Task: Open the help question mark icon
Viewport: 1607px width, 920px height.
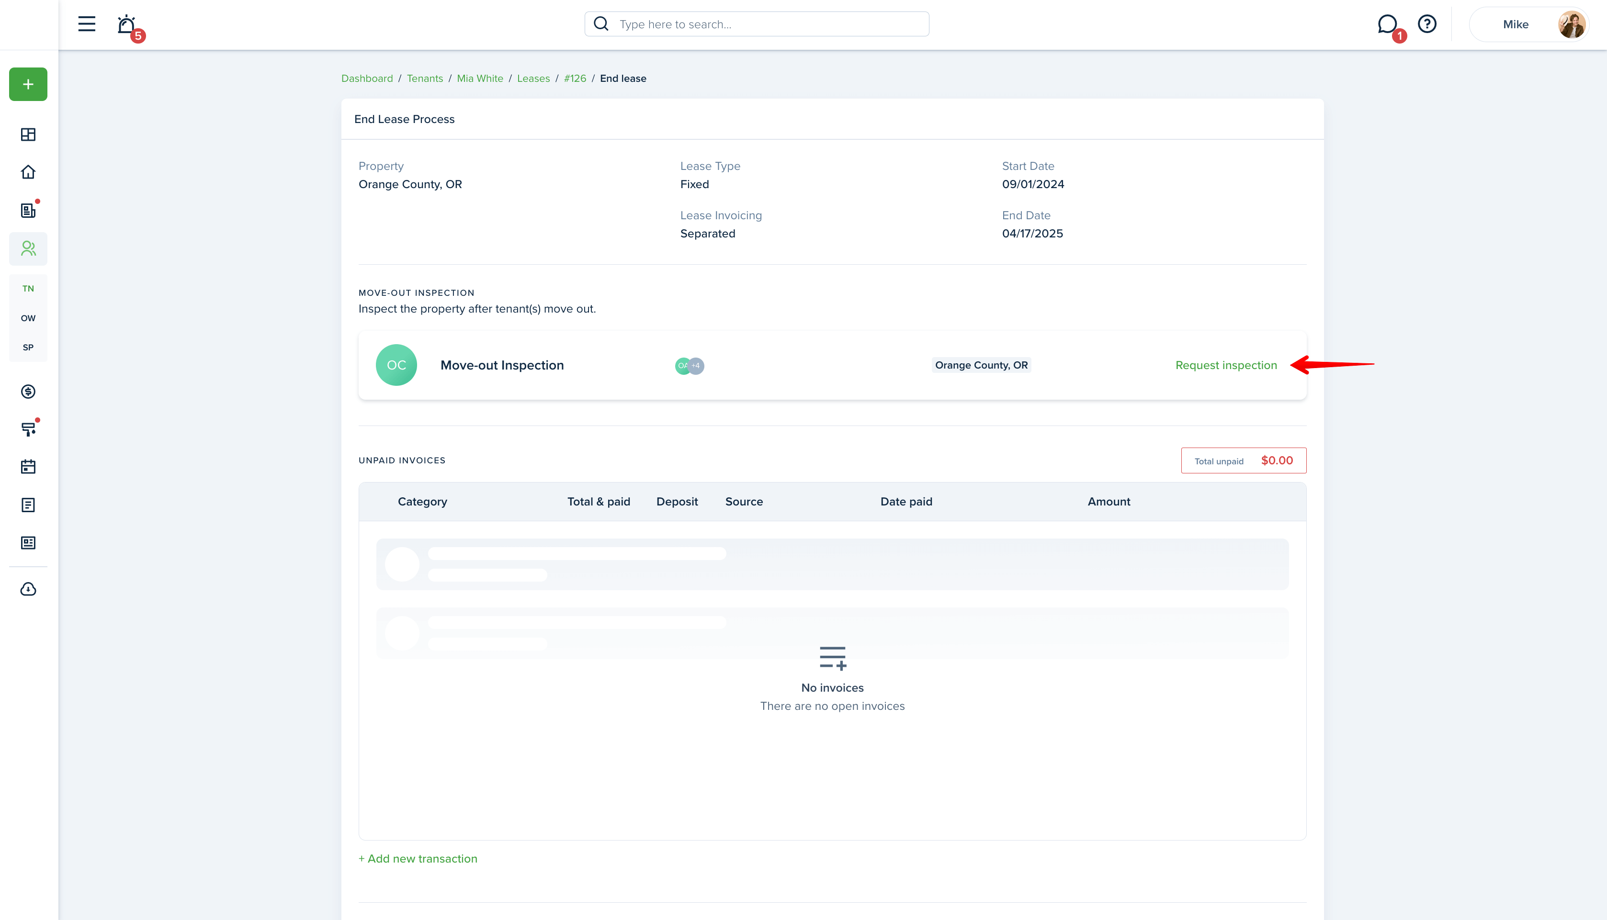Action: [1427, 24]
